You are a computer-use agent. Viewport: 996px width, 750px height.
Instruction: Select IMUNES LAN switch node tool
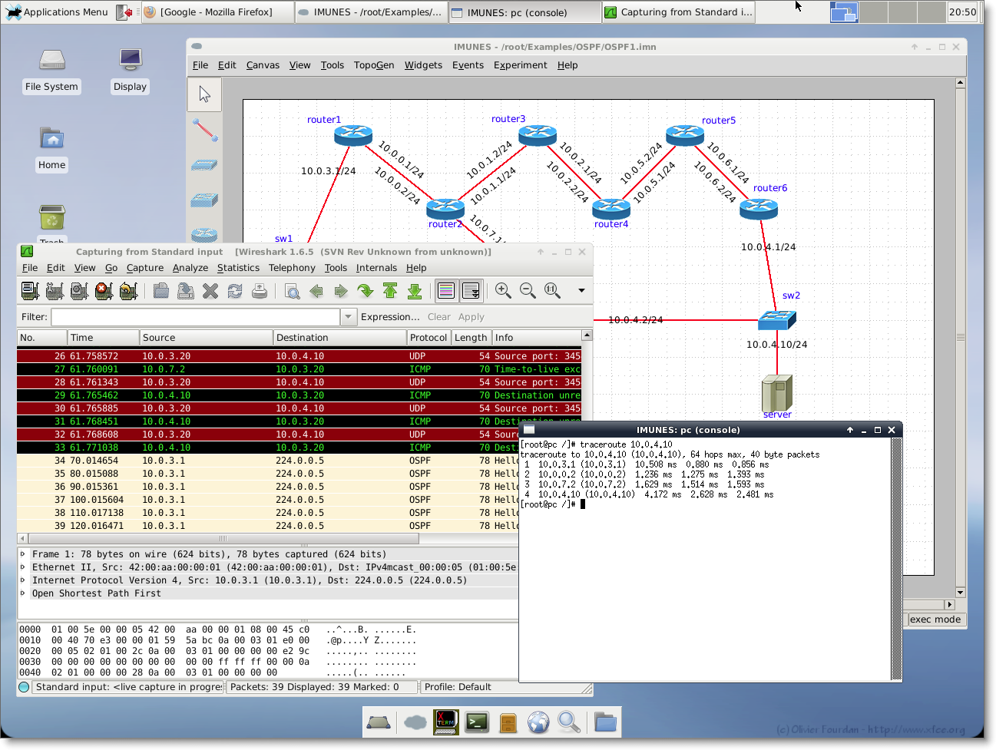pos(204,200)
